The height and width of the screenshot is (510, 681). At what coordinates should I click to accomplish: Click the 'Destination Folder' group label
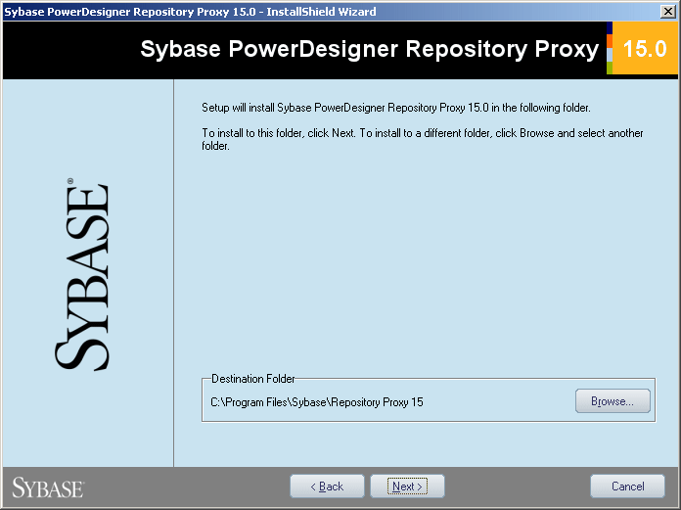[253, 379]
